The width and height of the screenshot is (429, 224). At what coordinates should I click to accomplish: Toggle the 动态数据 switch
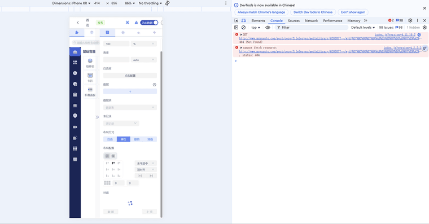[149, 23]
